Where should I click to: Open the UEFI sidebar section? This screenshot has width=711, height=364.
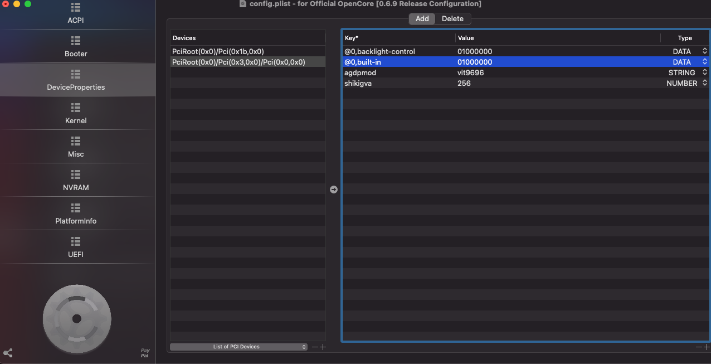[76, 247]
